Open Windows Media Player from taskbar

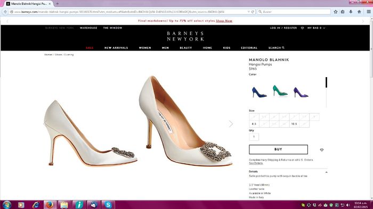21,205
